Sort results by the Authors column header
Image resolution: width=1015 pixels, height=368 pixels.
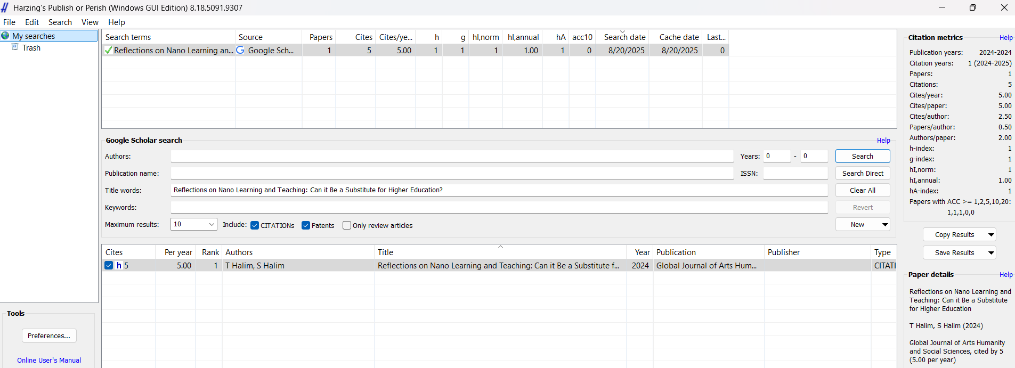point(298,252)
